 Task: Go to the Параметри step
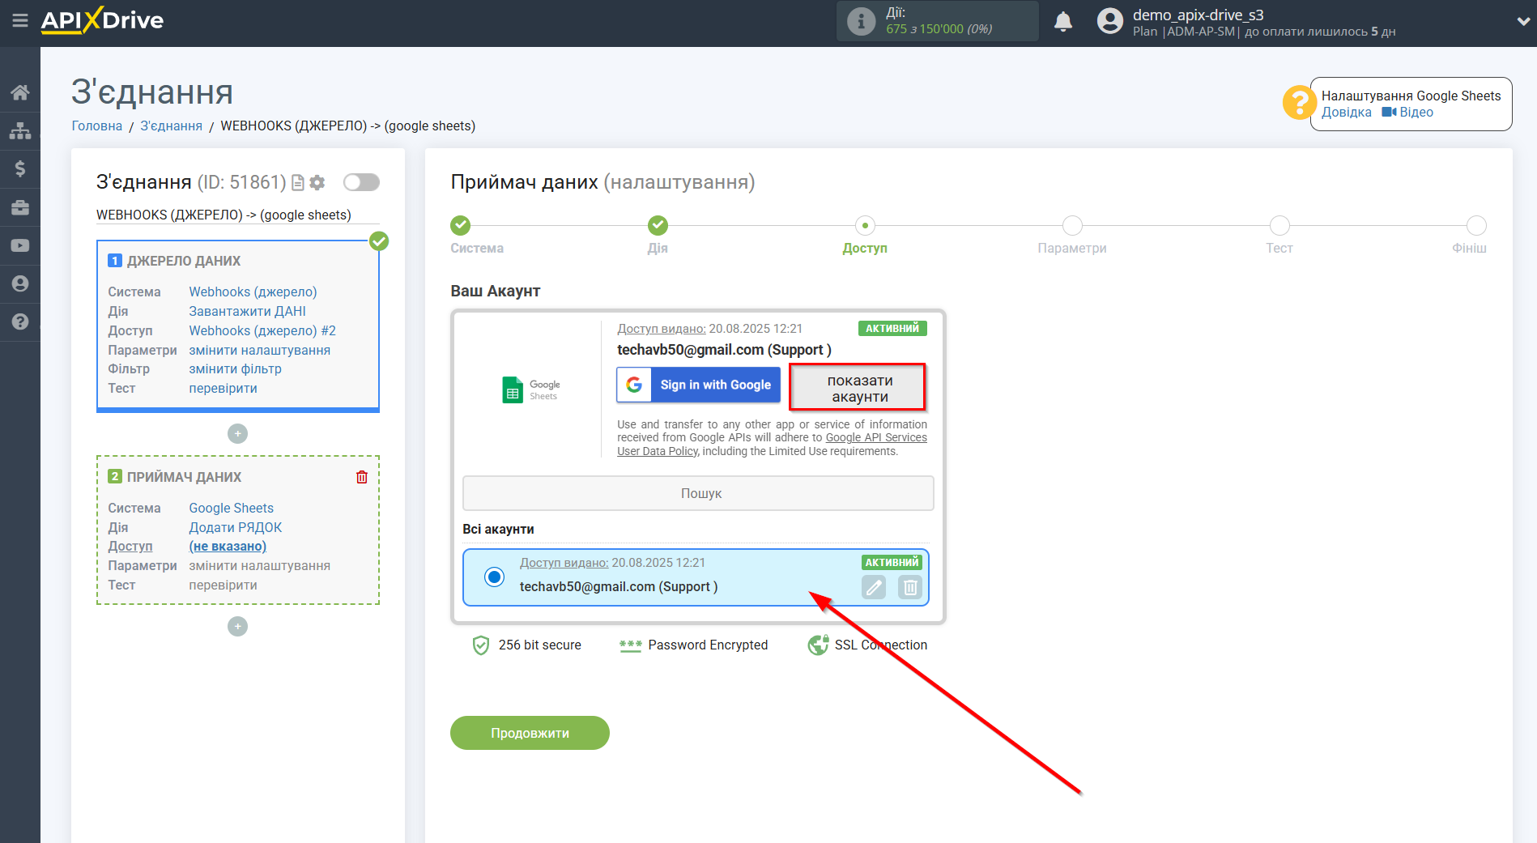point(1072,225)
